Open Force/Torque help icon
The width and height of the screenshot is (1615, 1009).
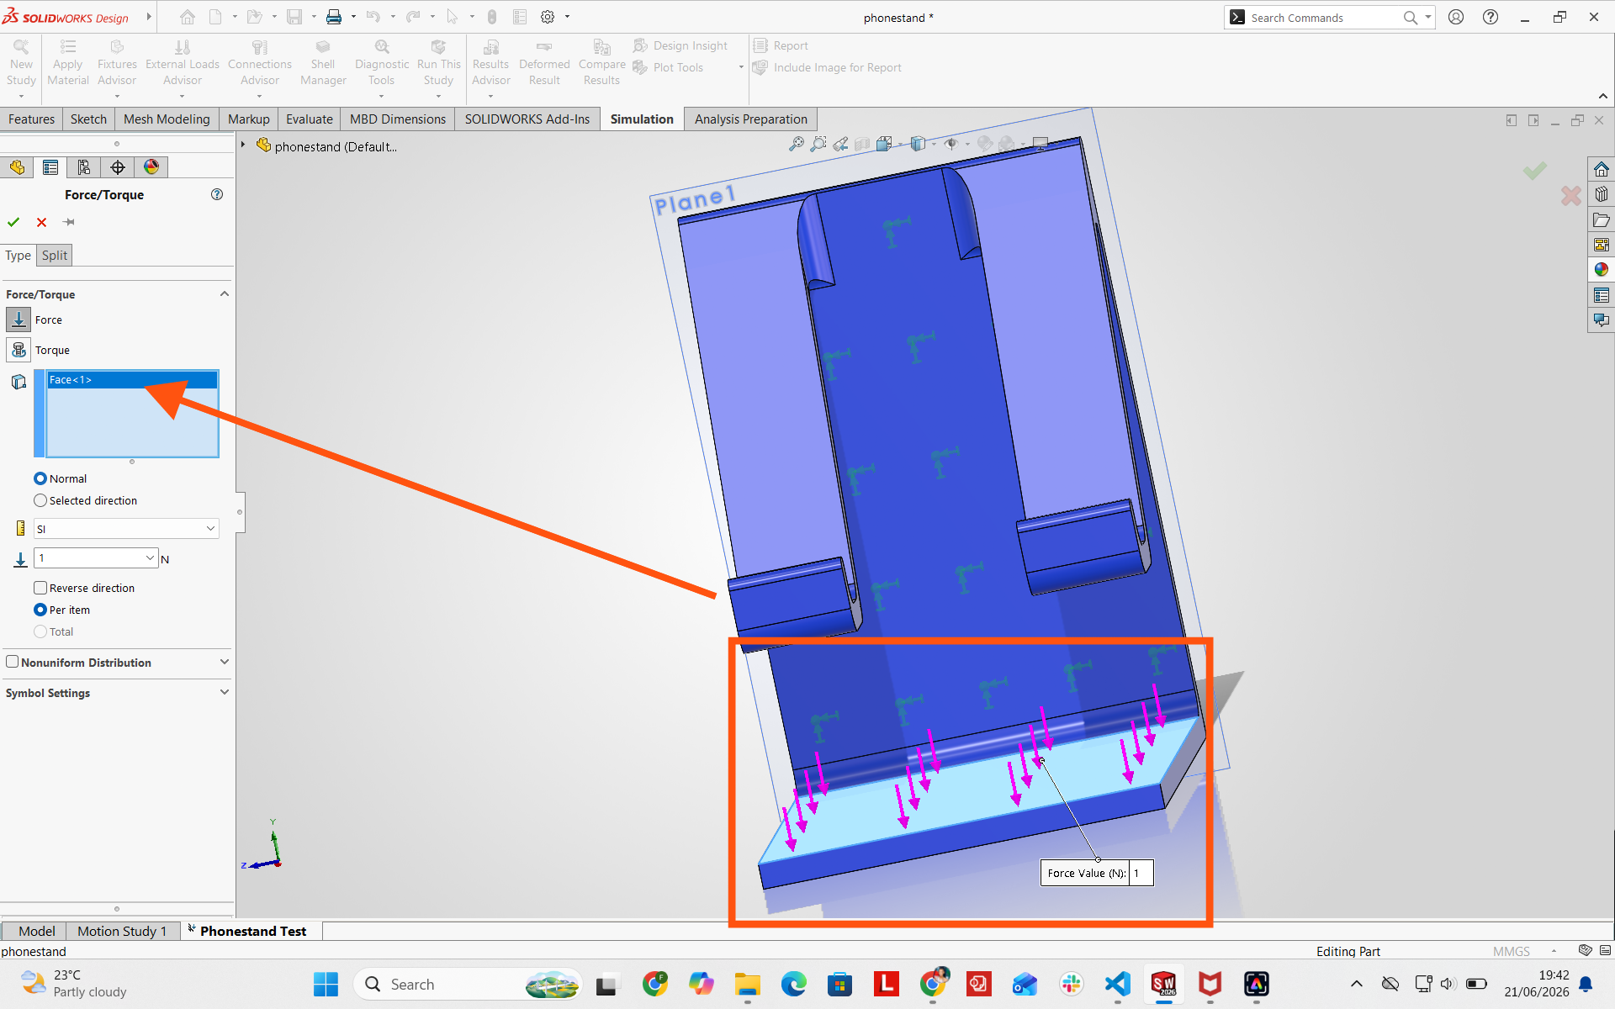click(217, 194)
